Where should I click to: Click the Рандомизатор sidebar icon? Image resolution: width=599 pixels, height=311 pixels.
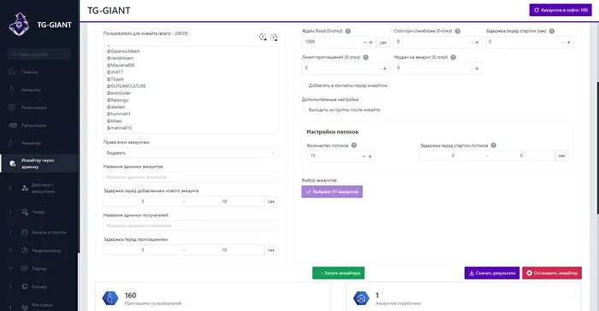tap(25, 250)
